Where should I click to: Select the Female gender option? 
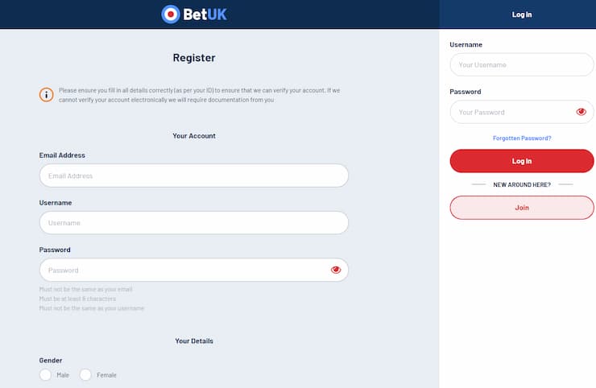pos(85,375)
